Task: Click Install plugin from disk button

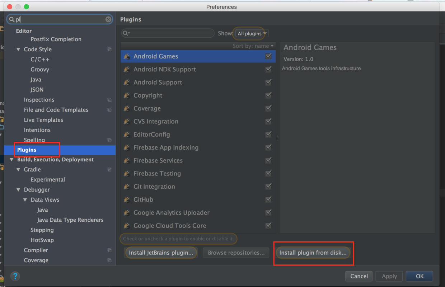Action: 313,253
